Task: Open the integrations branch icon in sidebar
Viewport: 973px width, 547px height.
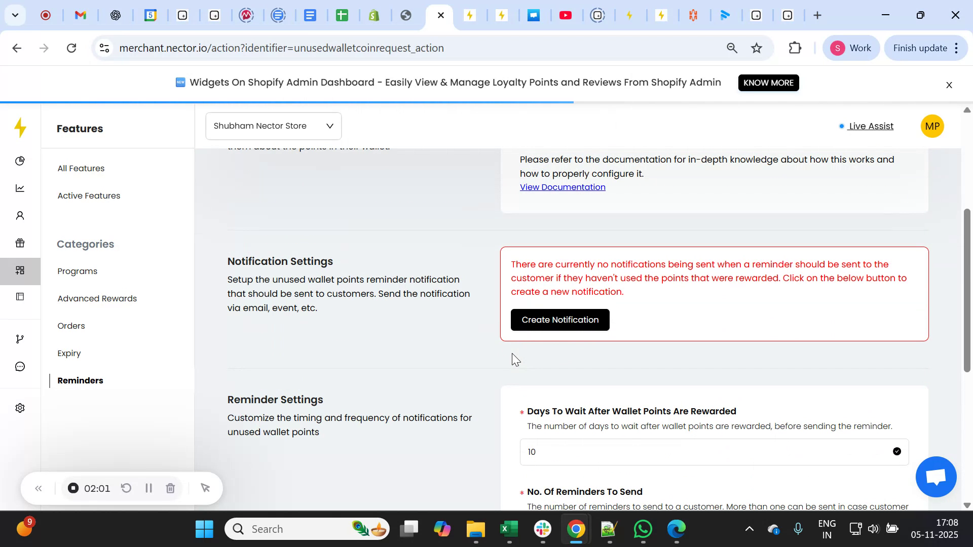Action: coord(20,338)
